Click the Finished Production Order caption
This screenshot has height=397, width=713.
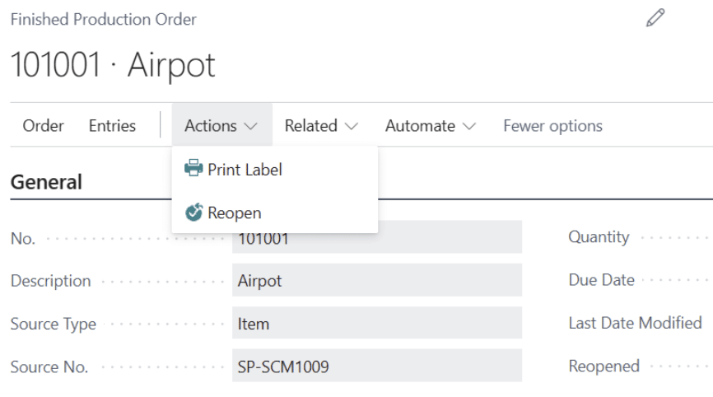(x=104, y=19)
